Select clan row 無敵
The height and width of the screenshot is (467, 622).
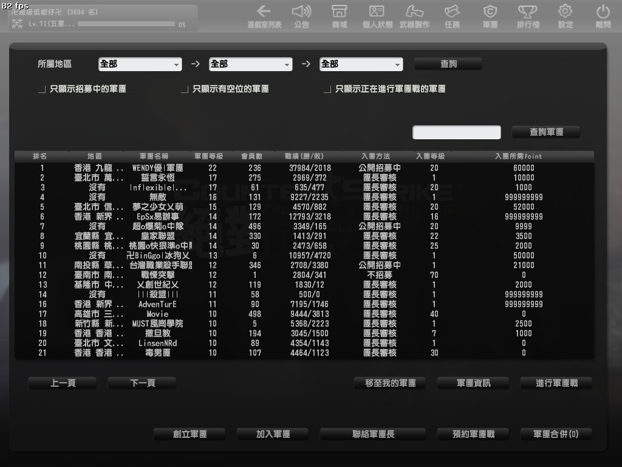304,197
